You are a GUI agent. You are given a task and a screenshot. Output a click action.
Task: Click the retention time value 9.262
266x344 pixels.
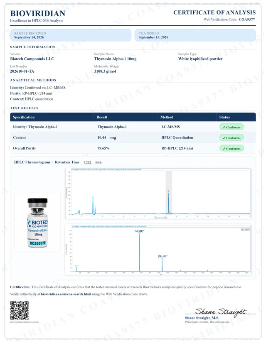[x=87, y=162]
